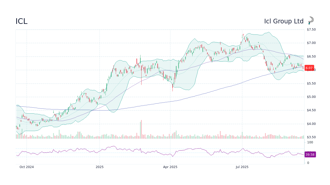
Task: Select the 2025 label on the time axis
Action: [x=100, y=167]
